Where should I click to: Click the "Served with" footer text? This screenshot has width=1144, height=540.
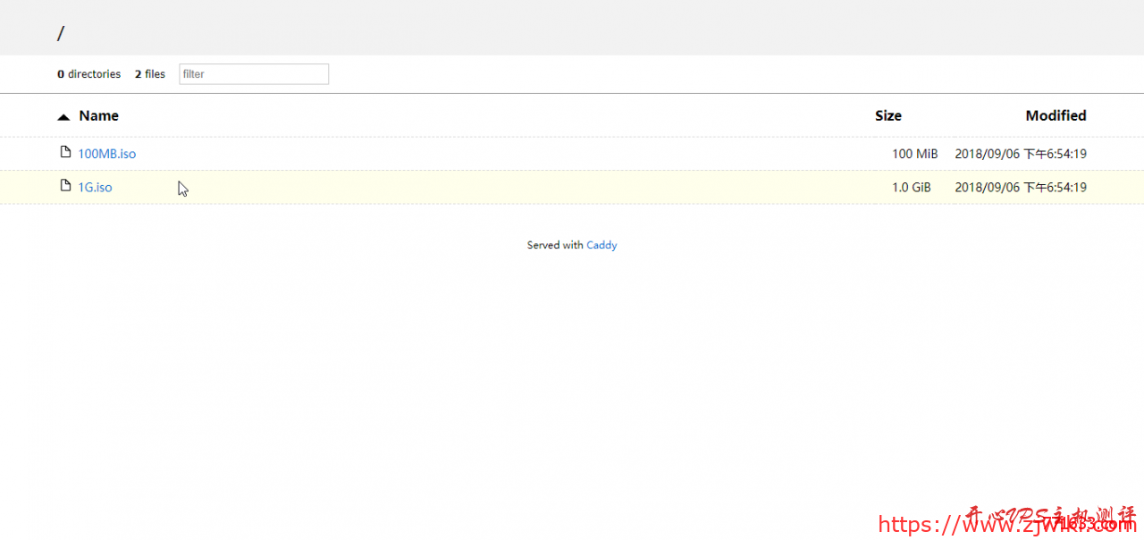554,245
